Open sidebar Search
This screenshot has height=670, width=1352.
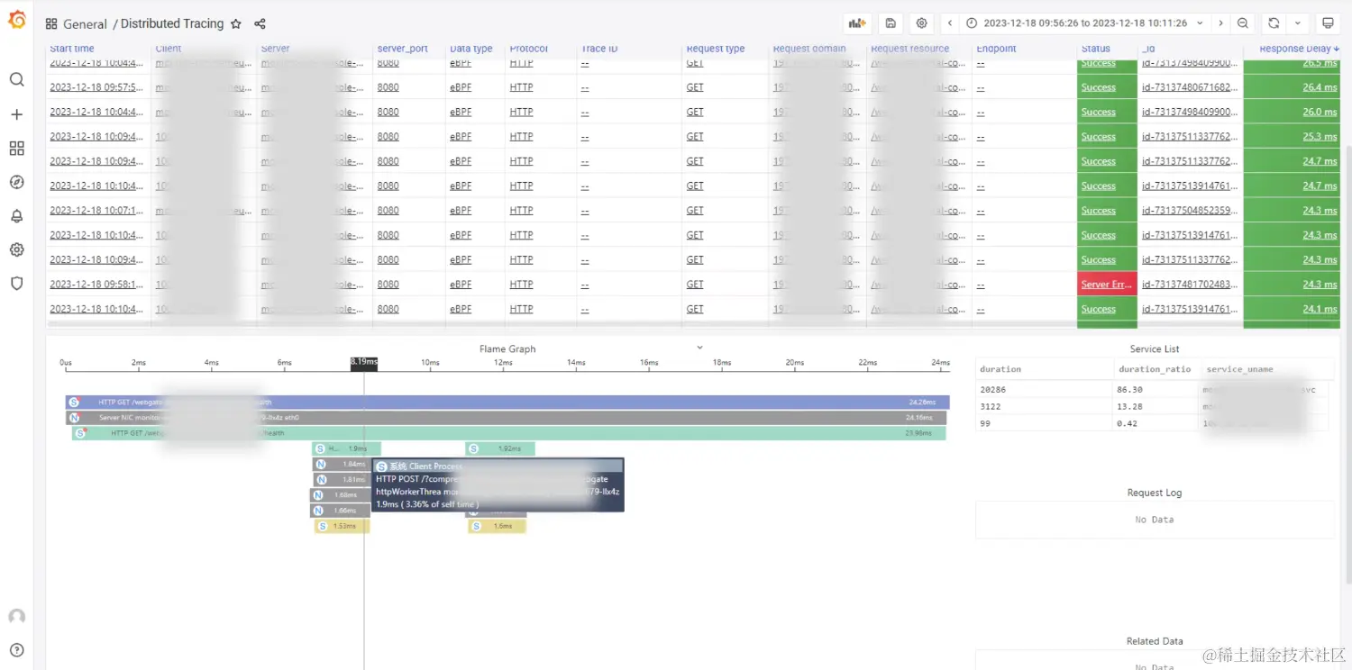(x=16, y=79)
